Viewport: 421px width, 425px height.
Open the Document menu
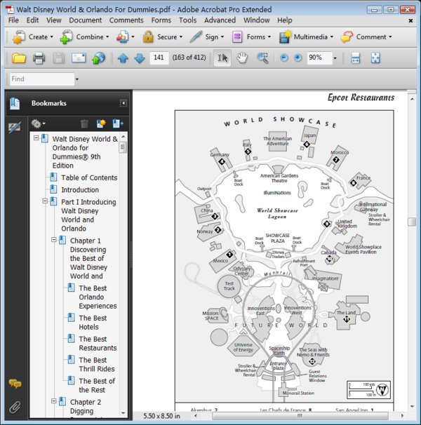click(85, 20)
